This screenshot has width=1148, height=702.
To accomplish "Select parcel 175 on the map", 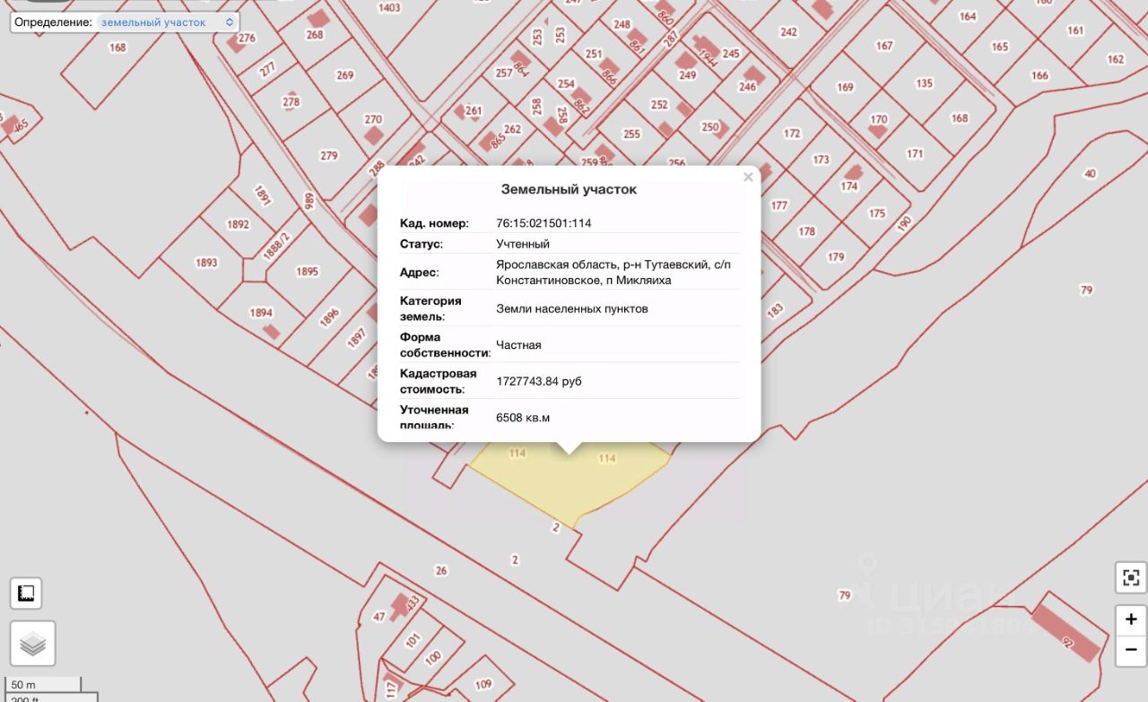I will click(x=876, y=213).
